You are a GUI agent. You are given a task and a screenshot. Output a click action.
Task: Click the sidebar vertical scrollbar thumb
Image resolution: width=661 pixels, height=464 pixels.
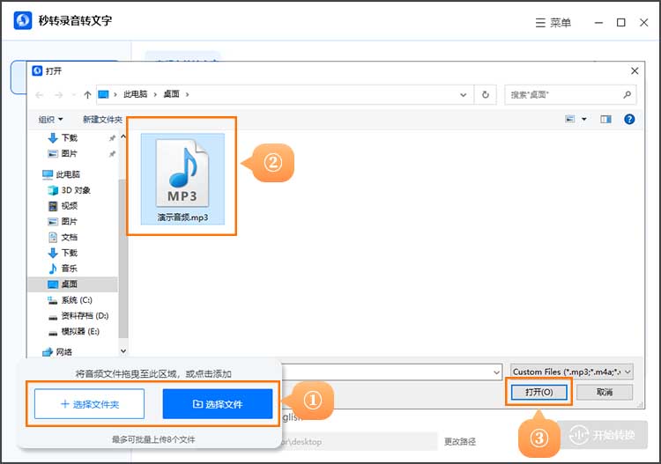click(x=123, y=259)
